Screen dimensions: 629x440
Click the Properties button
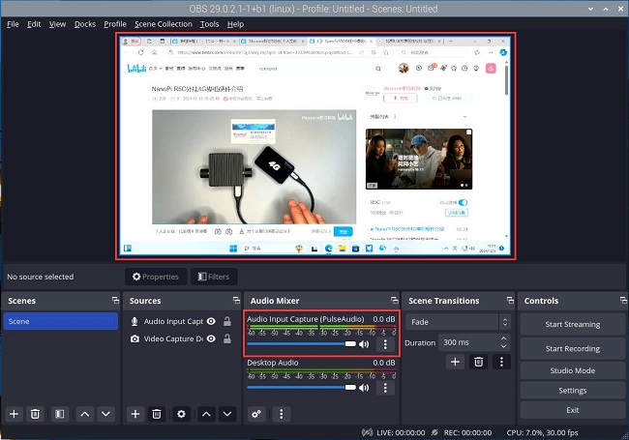(x=156, y=277)
